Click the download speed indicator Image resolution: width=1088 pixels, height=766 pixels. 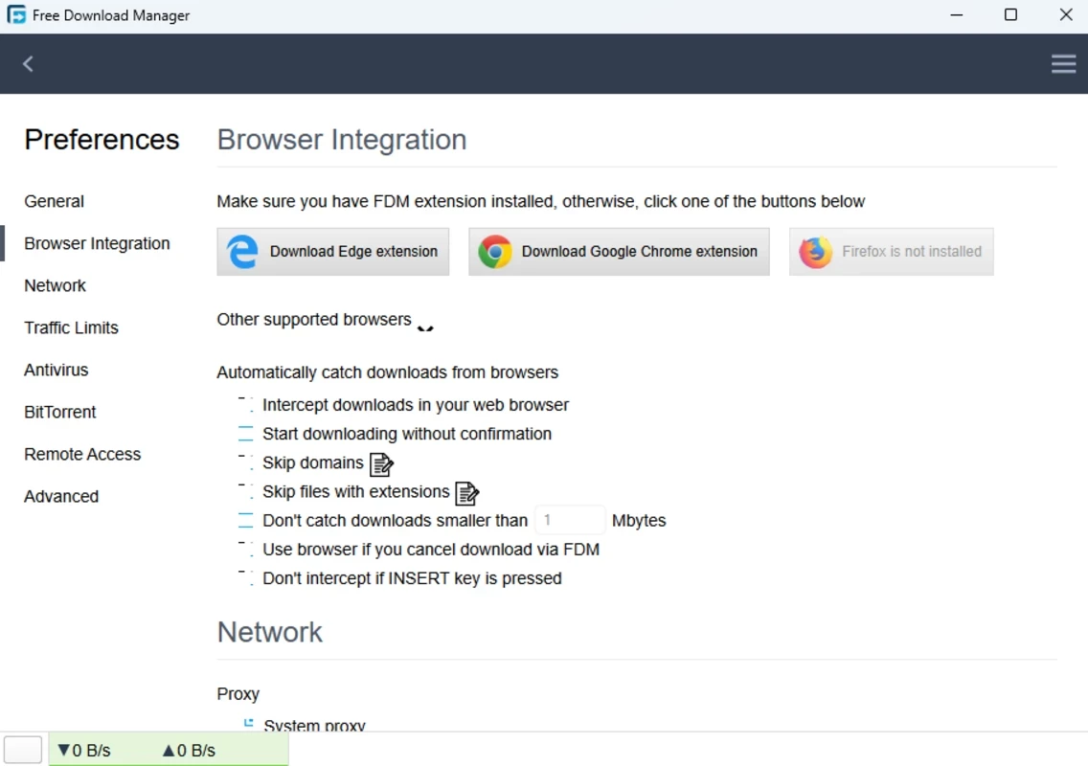point(84,750)
